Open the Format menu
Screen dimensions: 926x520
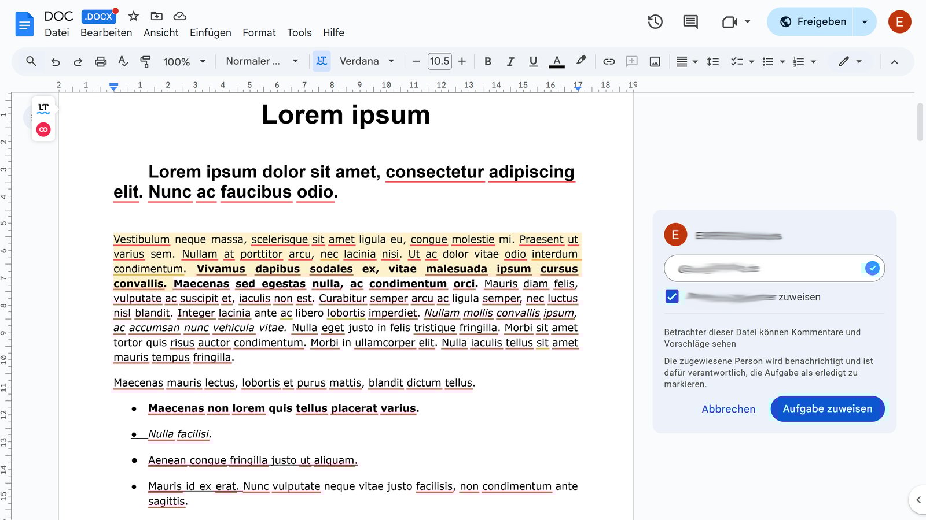(259, 33)
